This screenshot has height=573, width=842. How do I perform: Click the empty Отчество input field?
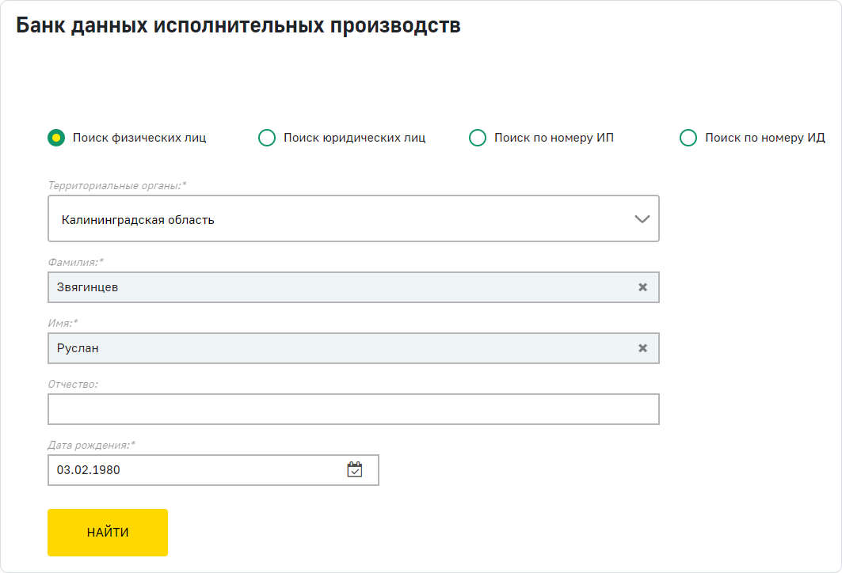pos(353,409)
